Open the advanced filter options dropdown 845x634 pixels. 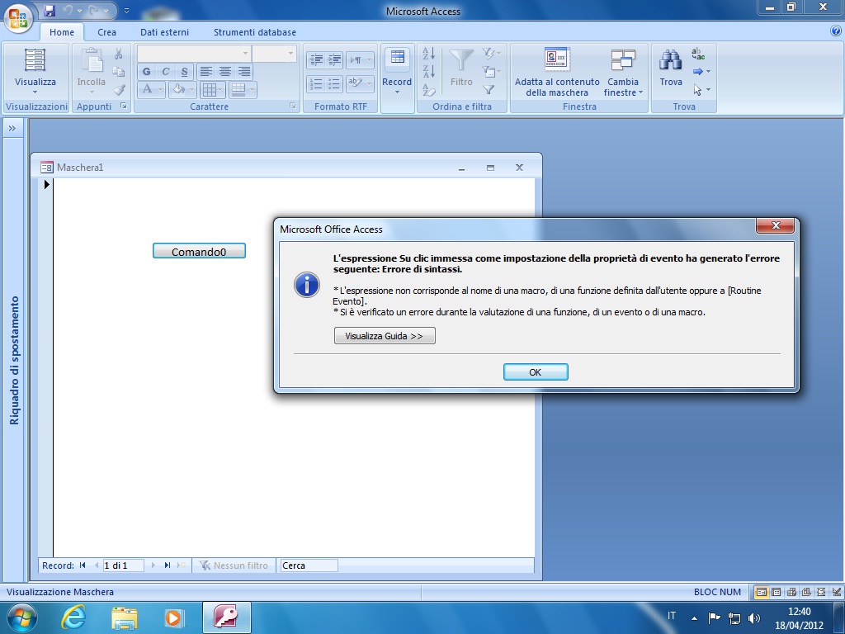point(491,72)
